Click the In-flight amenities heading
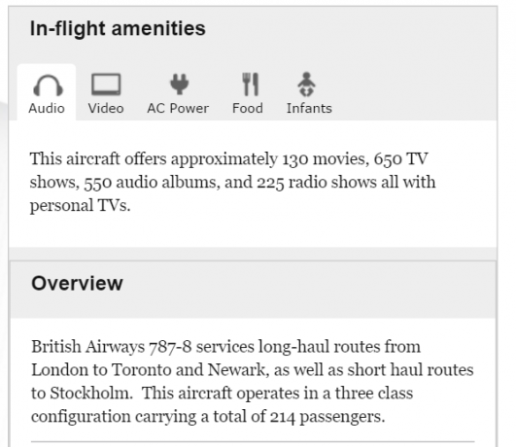Screen dimensions: 516x447 (118, 28)
